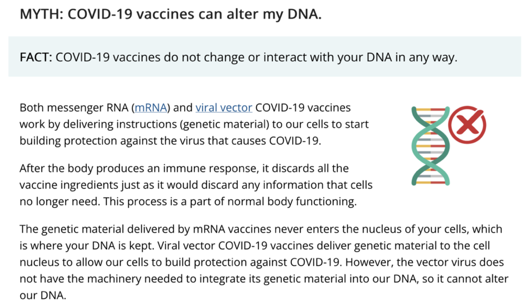Screen dimensions: 529x308
Task: Click the words 'immune response' in second paragraph
Action: tap(210, 169)
